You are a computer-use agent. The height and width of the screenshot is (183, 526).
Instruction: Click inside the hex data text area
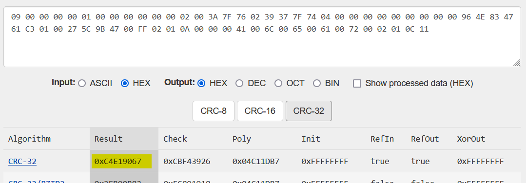click(262, 37)
